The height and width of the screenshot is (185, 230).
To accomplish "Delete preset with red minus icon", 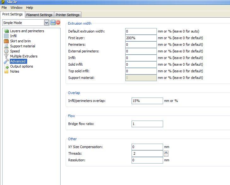I will (x=58, y=22).
